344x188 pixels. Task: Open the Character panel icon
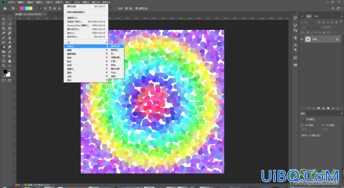point(295,45)
